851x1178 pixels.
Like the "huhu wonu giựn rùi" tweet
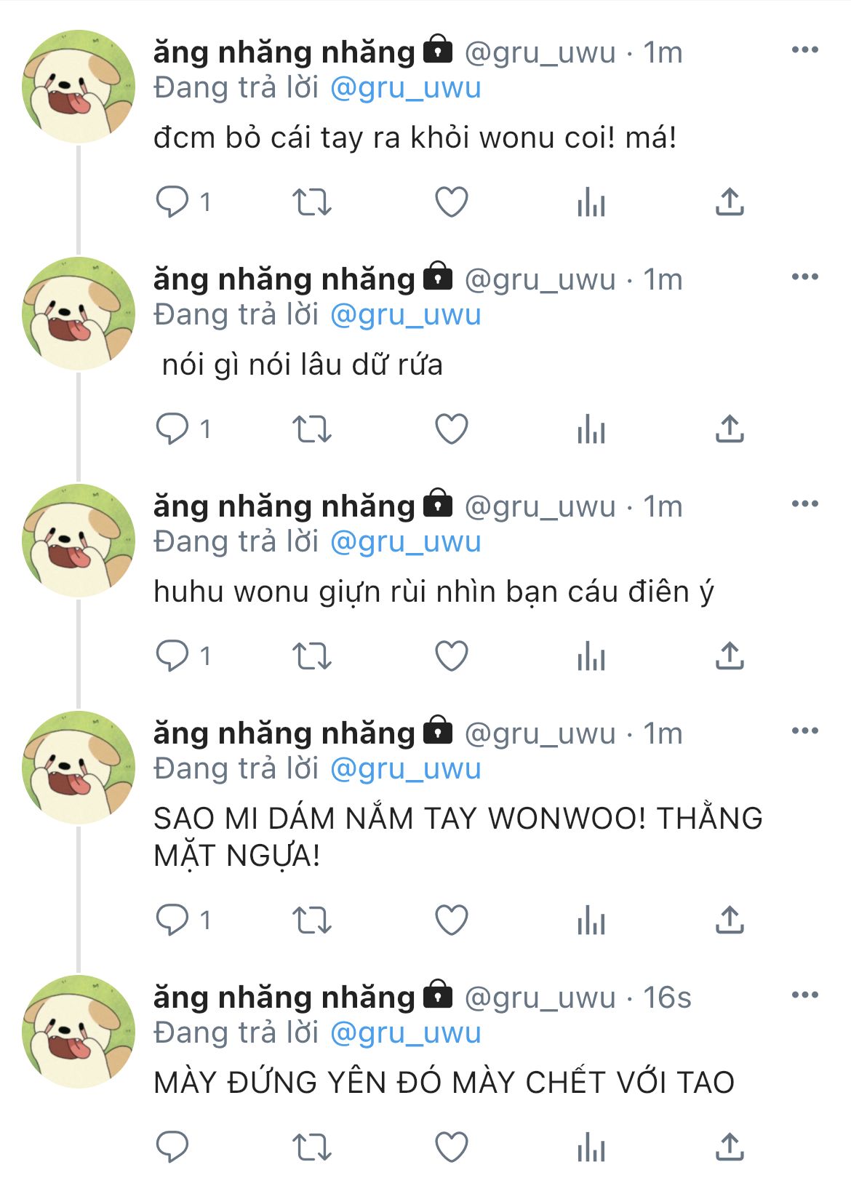pyautogui.click(x=451, y=656)
